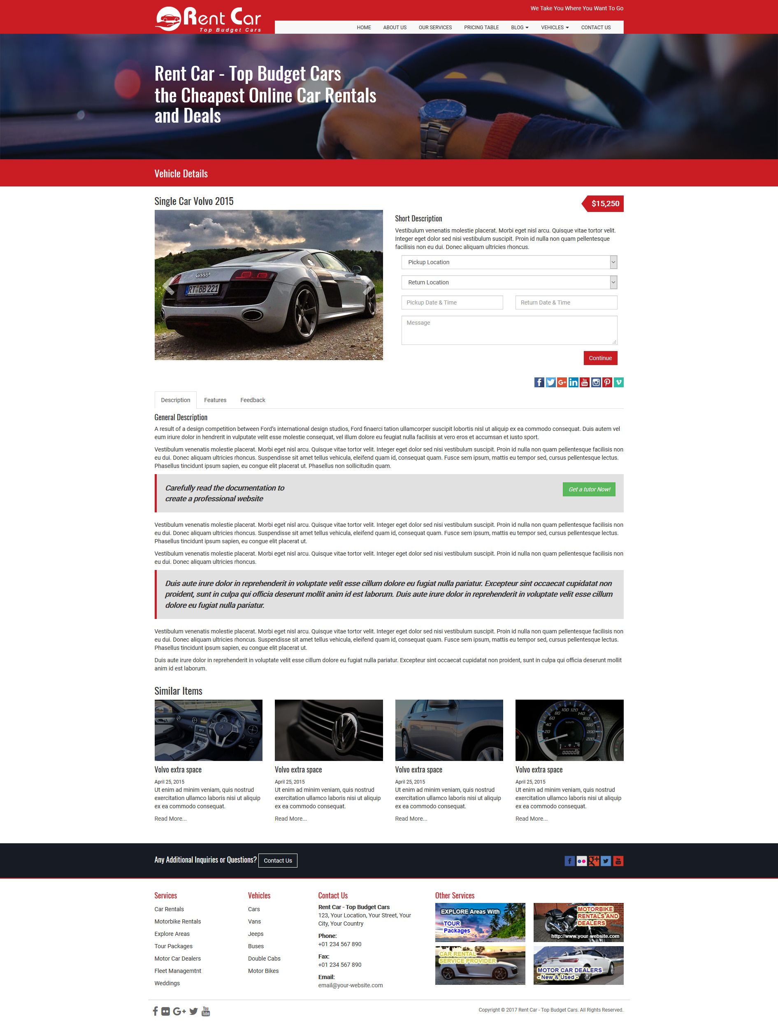The height and width of the screenshot is (1033, 778).
Task: Open Google+ icon in the dark inquiries bar
Action: (594, 861)
